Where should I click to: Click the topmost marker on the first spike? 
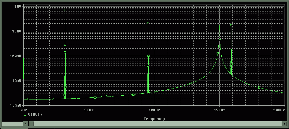pyautogui.click(x=65, y=10)
